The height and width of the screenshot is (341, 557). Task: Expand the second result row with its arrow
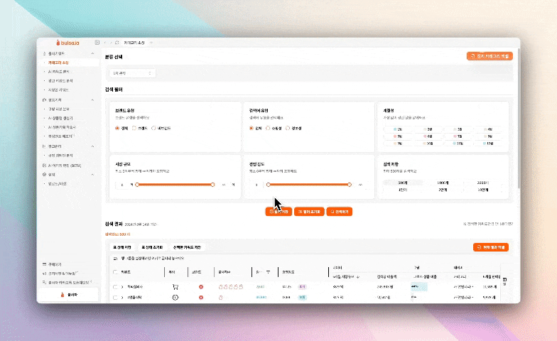coord(122,297)
